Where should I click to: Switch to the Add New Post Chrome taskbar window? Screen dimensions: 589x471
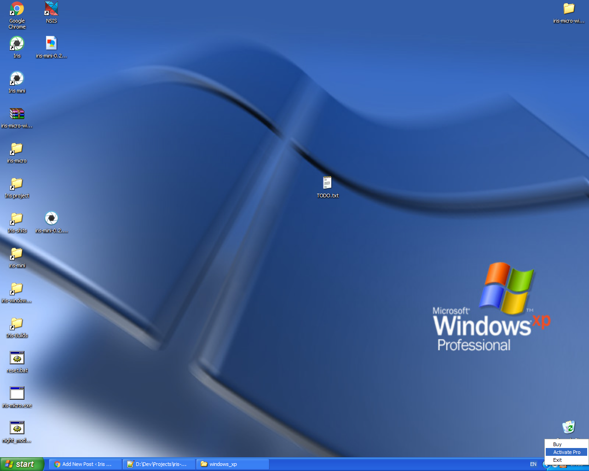(85, 465)
